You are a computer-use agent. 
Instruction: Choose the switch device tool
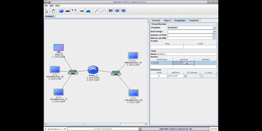click(68, 11)
